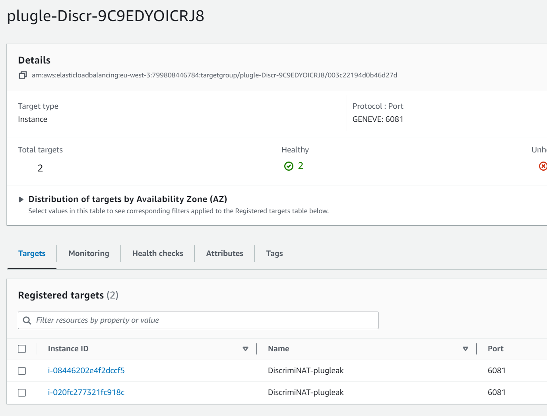Click the green healthy status check icon
Viewport: 547px width, 416px height.
pos(289,166)
